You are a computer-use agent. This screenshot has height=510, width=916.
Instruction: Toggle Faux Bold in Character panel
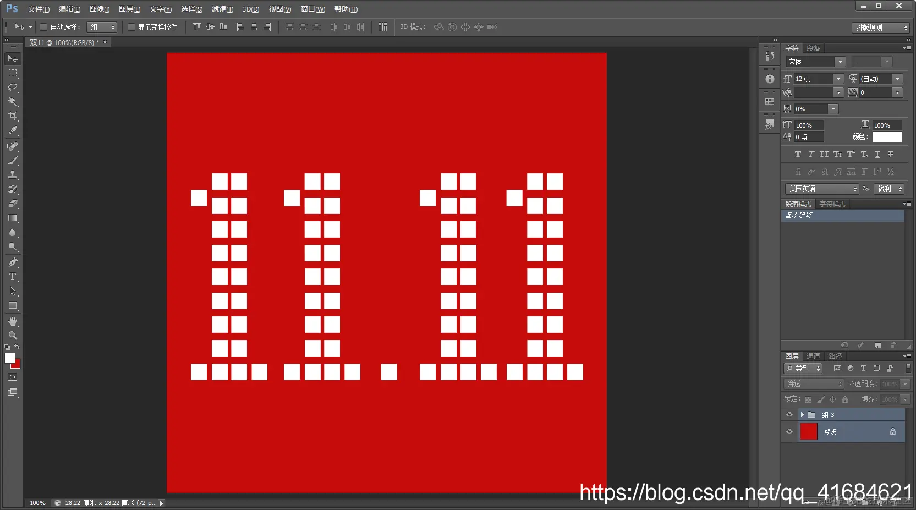click(x=798, y=155)
